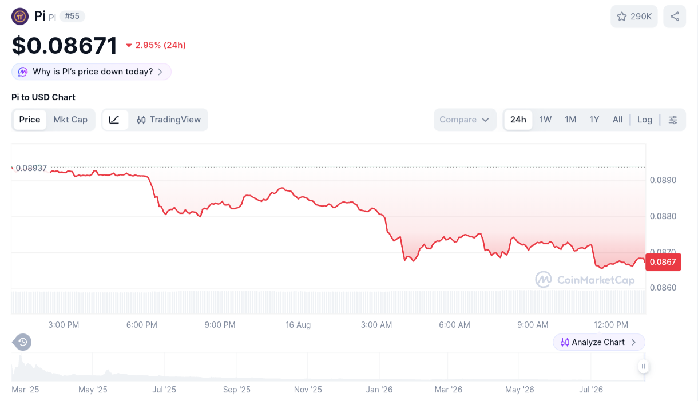Open 'Why is PI's price down today?'
This screenshot has height=401, width=698.
[92, 72]
